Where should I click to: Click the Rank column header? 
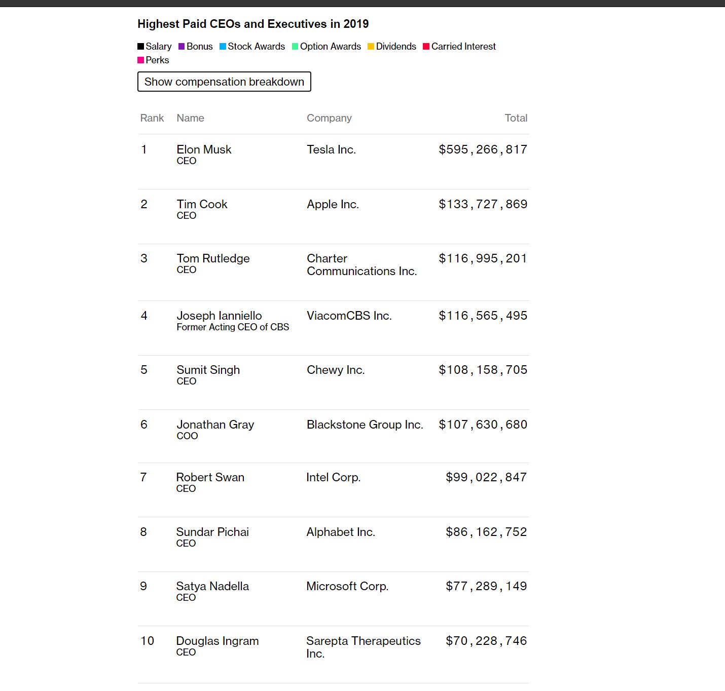(x=152, y=118)
